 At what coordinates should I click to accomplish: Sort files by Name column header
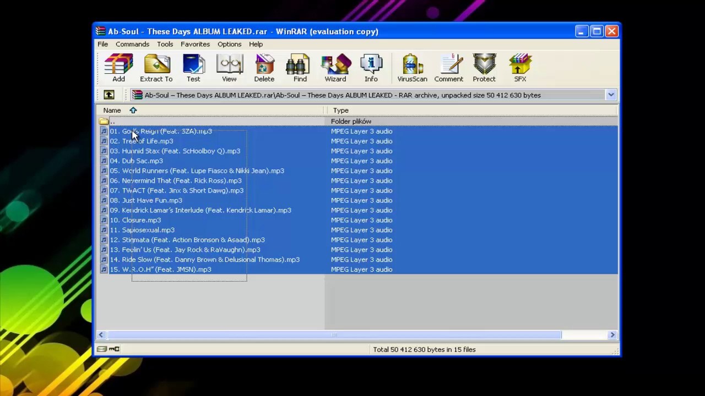tap(212, 111)
